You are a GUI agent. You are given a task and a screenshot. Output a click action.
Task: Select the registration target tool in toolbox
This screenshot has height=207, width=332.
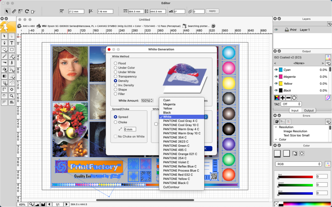pos(12,89)
